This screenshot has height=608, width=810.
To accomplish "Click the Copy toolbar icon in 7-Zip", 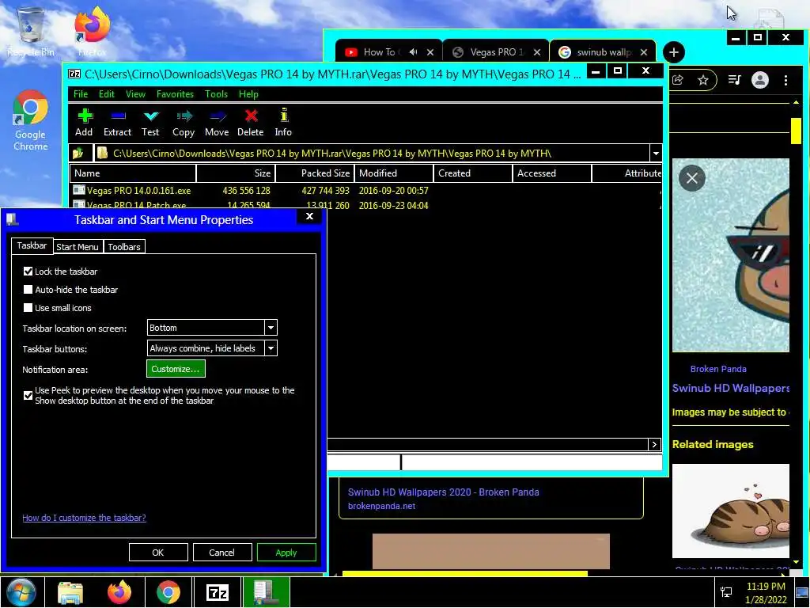I will [184, 123].
